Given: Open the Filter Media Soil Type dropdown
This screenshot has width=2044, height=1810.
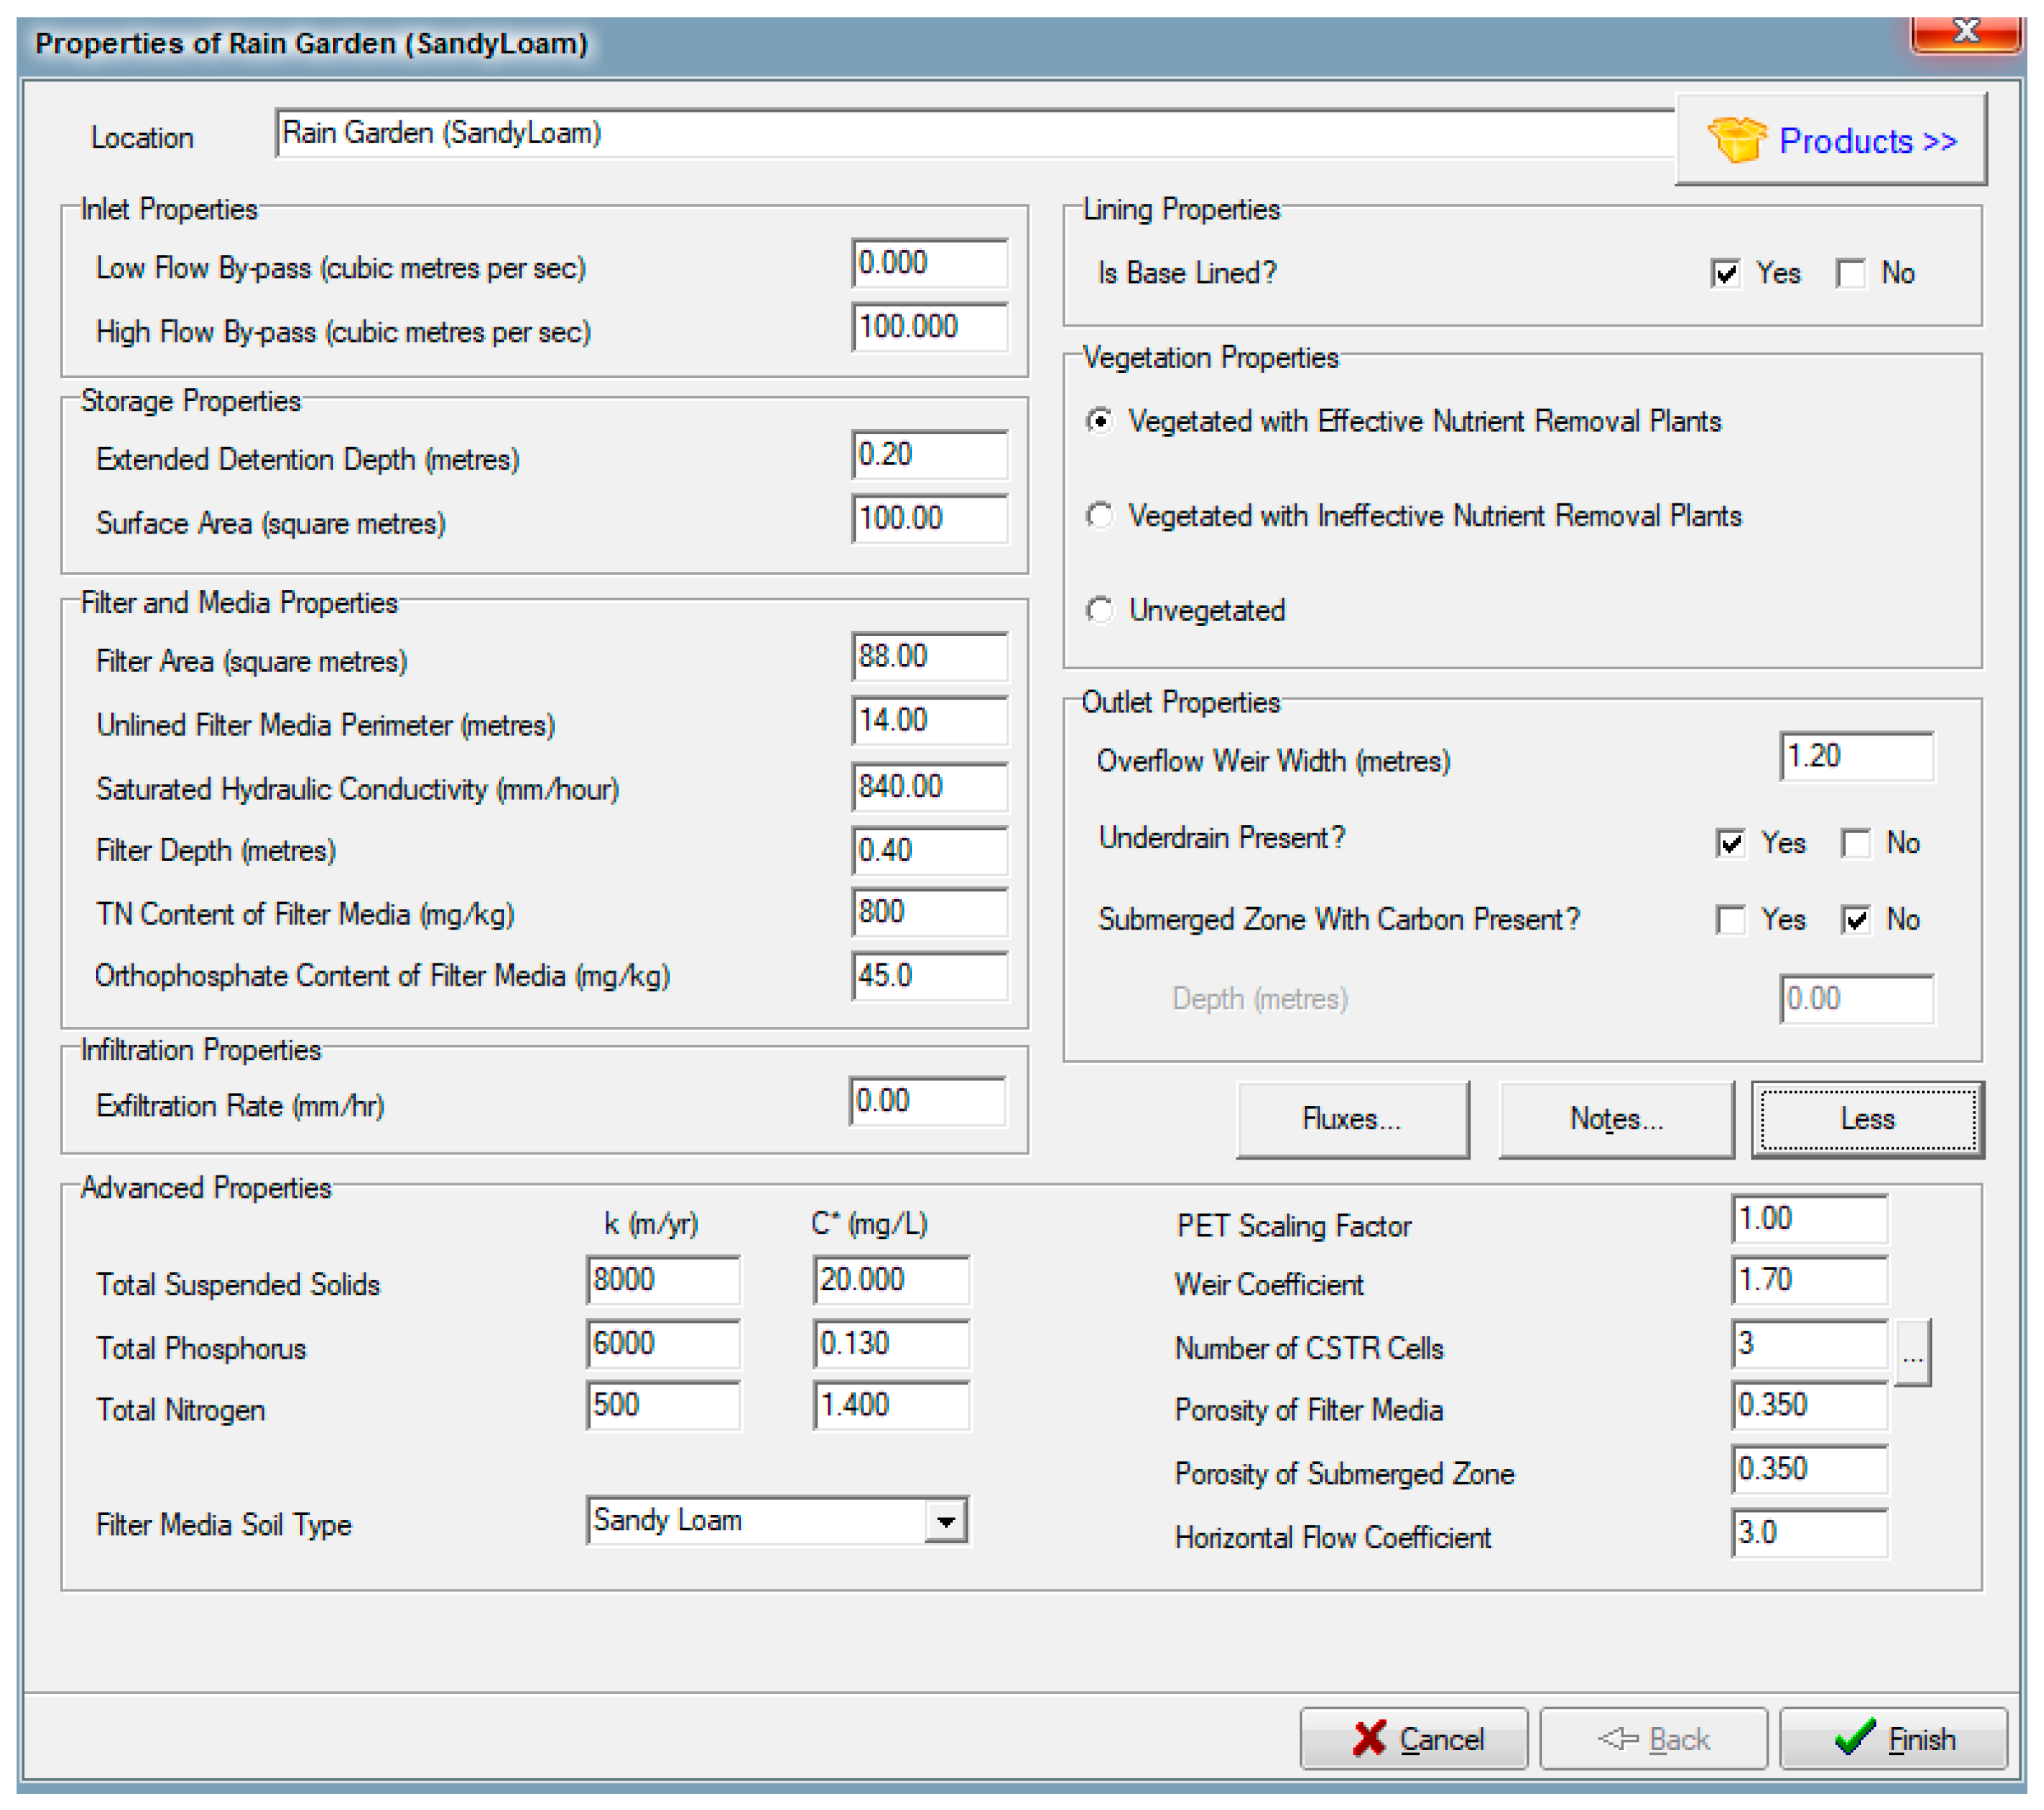Looking at the screenshot, I should (x=945, y=1521).
